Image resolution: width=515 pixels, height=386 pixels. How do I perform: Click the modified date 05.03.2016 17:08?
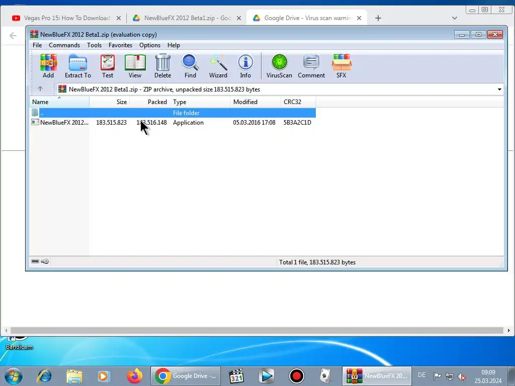254,123
